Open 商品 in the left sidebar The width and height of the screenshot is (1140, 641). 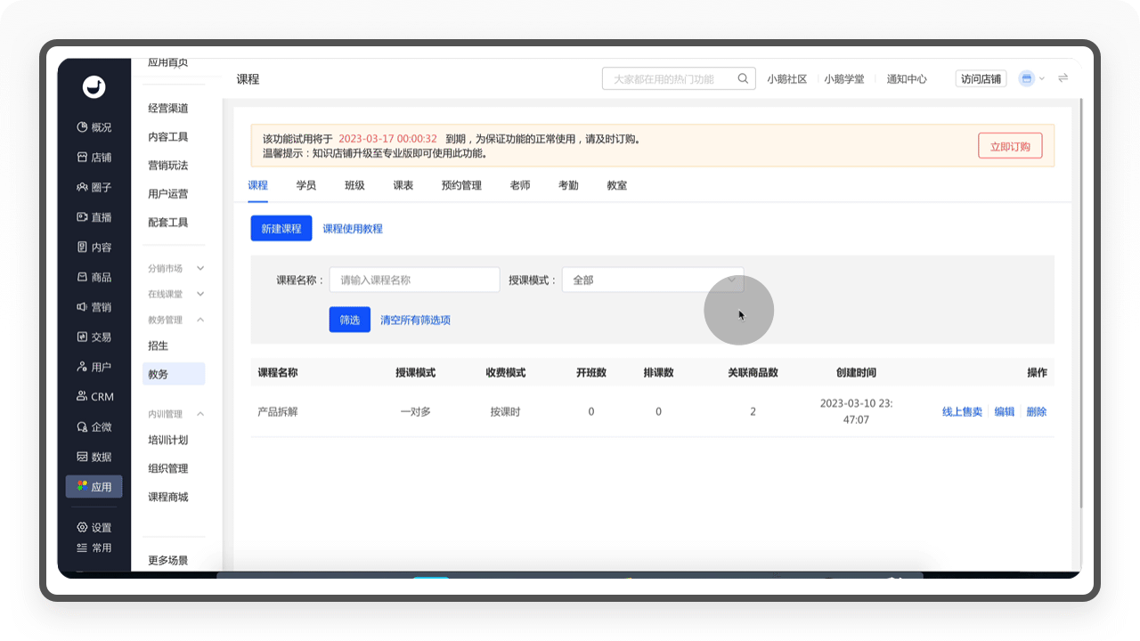pos(94,278)
